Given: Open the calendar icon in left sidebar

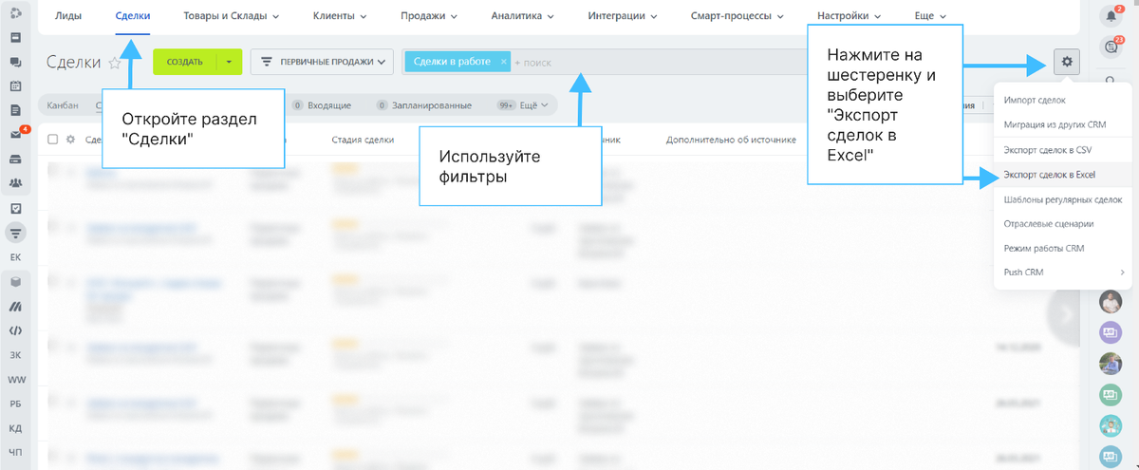Looking at the screenshot, I should (16, 86).
